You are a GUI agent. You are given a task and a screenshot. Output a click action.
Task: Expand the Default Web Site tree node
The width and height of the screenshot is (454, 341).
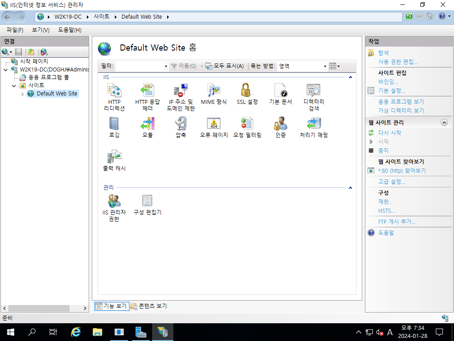click(22, 94)
